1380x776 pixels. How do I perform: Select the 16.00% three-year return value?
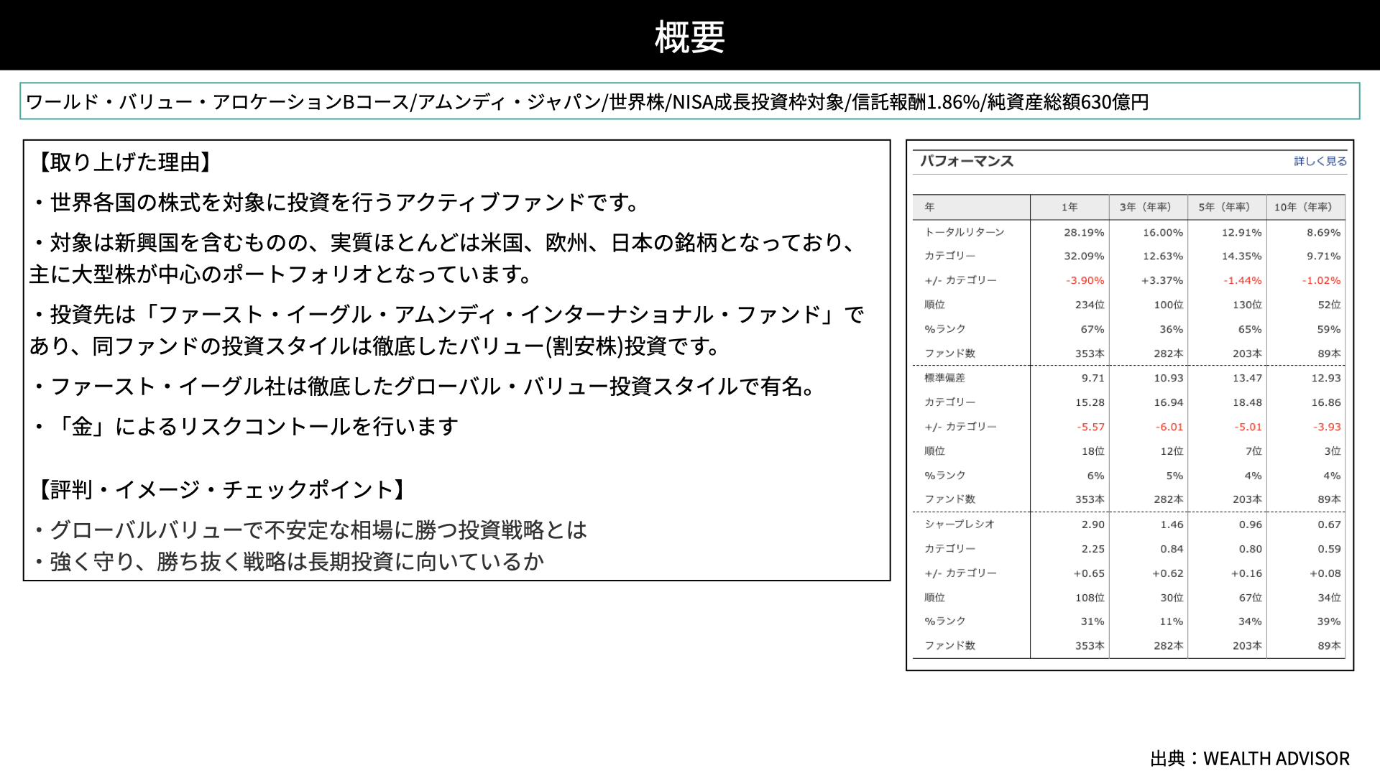[1163, 233]
